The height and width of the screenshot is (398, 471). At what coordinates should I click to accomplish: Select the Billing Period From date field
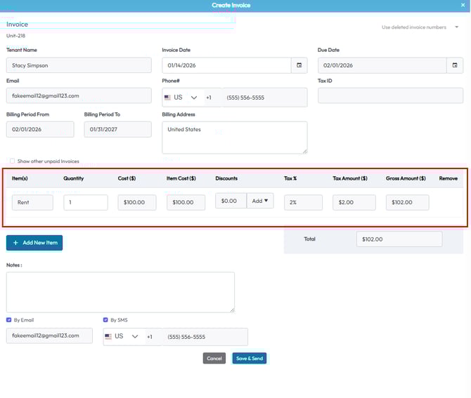pyautogui.click(x=40, y=129)
